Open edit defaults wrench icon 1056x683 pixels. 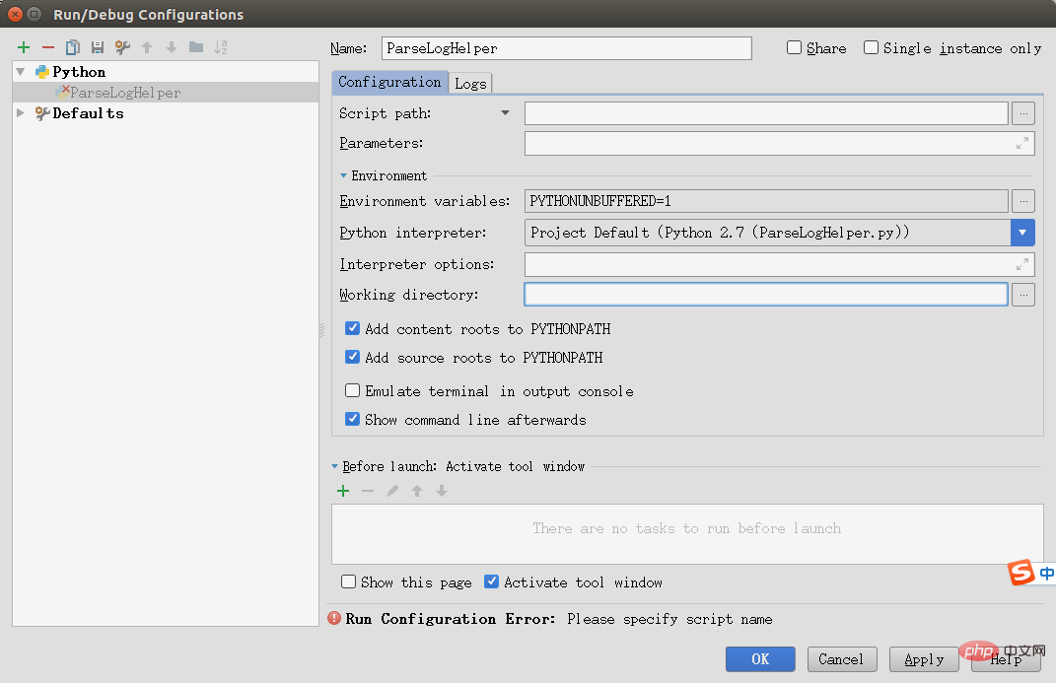(122, 47)
